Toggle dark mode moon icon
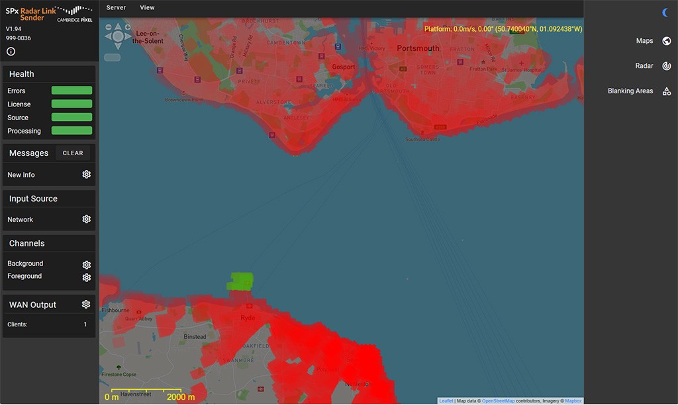Viewport: 678px width, 405px height. [665, 13]
